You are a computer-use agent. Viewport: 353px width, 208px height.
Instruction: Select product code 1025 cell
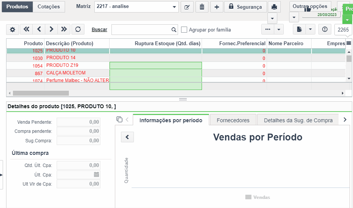pos(25,51)
